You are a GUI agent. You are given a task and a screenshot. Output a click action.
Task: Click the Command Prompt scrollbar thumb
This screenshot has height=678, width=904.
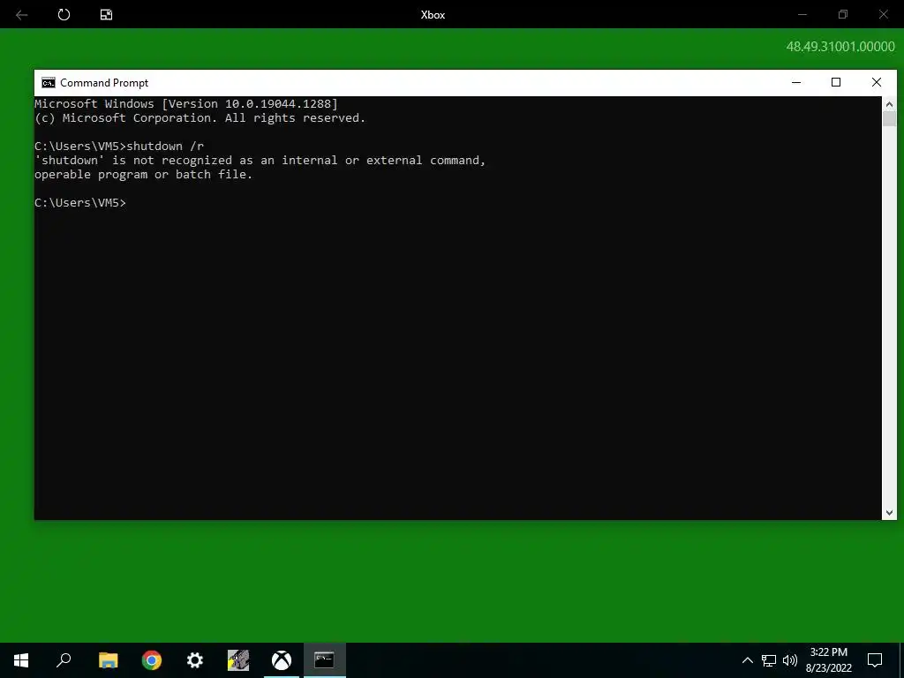click(889, 119)
